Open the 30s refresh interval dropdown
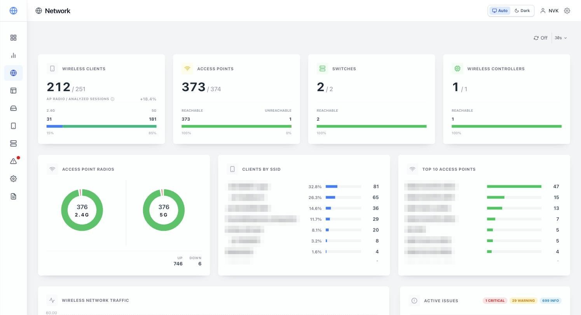The image size is (581, 315). pos(561,38)
